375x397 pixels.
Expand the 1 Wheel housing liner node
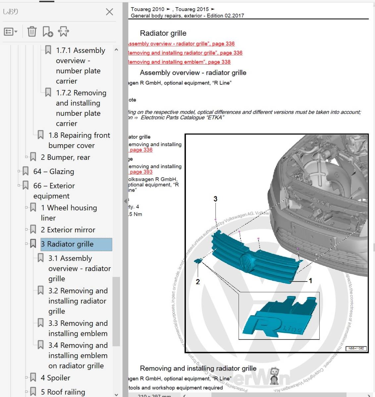coord(26,208)
